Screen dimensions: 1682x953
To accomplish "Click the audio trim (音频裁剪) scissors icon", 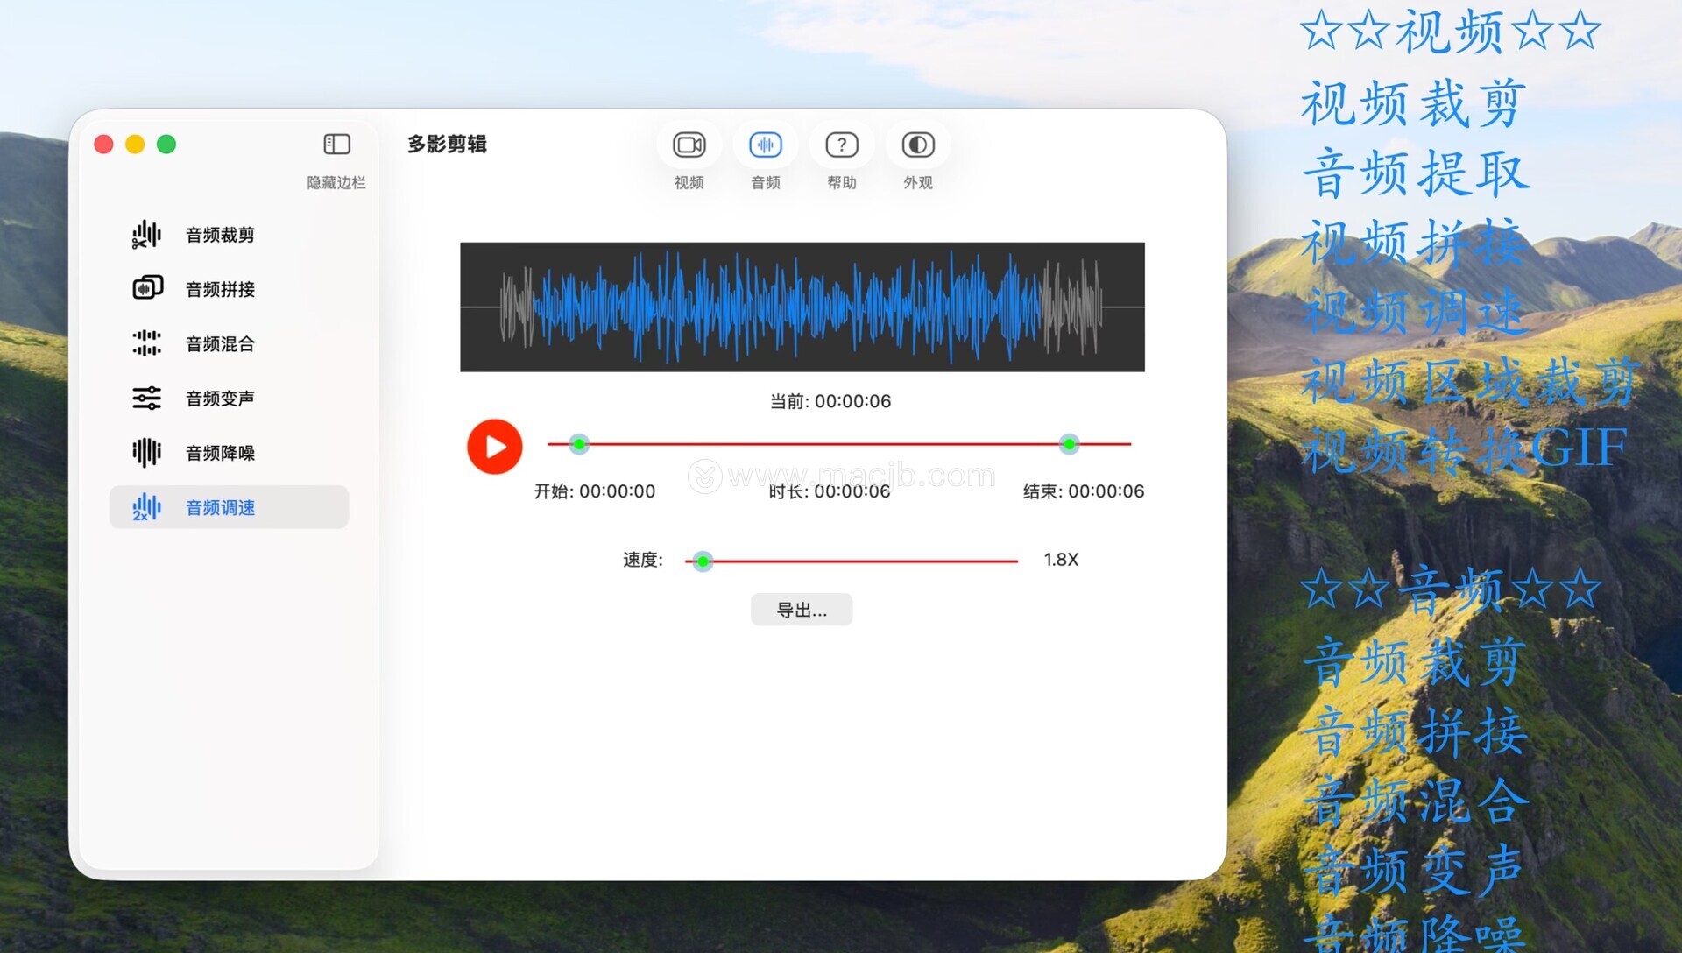I will coord(146,235).
